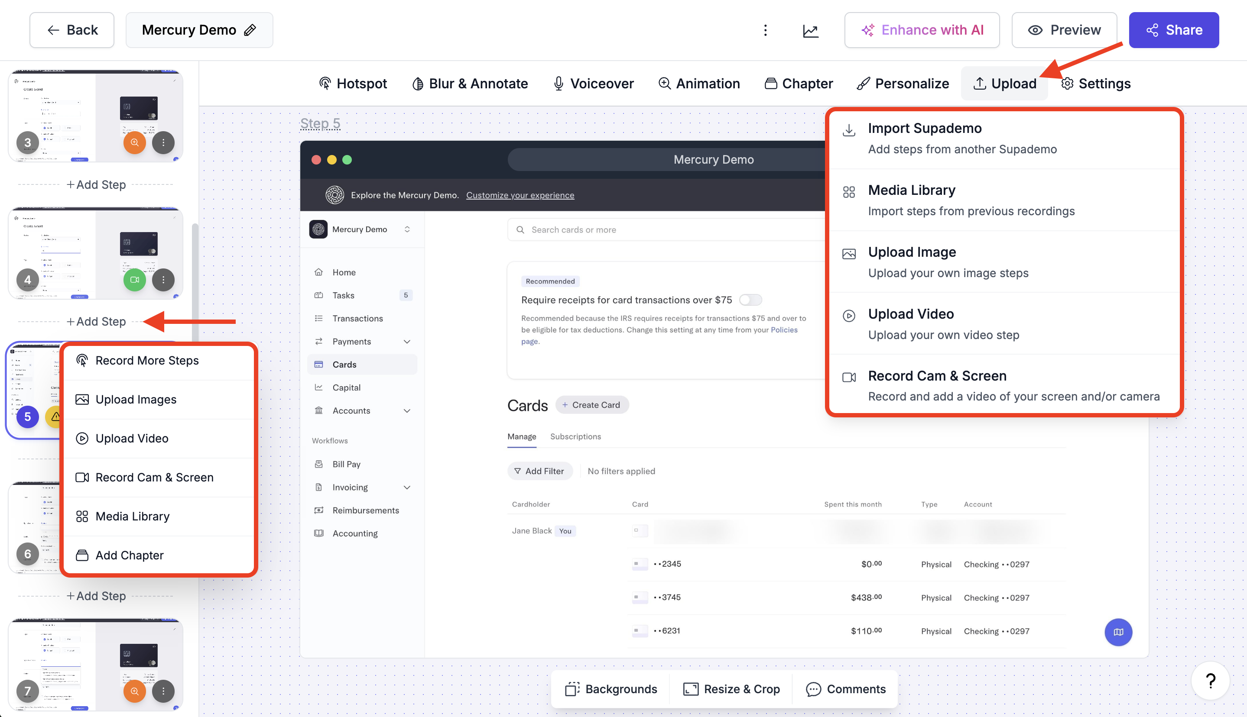
Task: Open the Backgrounds option in bottom toolbar
Action: [x=611, y=689]
